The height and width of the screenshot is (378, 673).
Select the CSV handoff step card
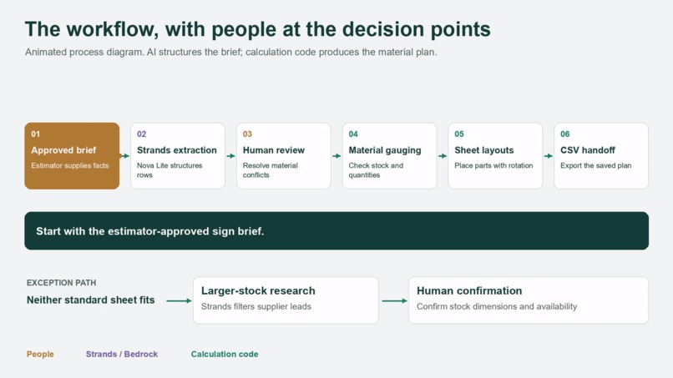[x=601, y=156]
